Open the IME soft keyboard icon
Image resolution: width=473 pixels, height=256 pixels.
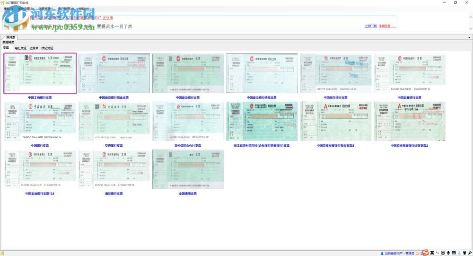(454, 253)
